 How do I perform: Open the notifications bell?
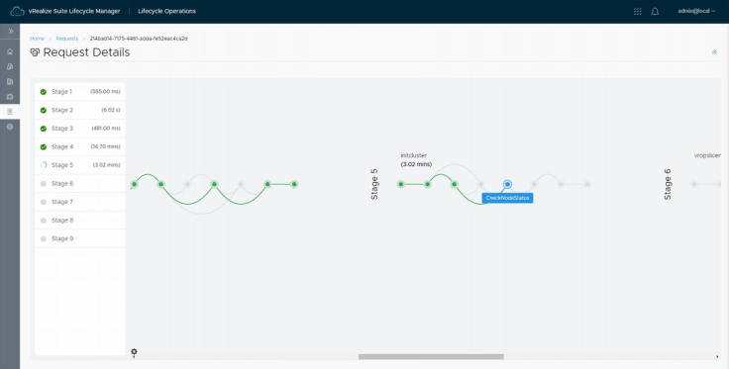click(x=655, y=11)
